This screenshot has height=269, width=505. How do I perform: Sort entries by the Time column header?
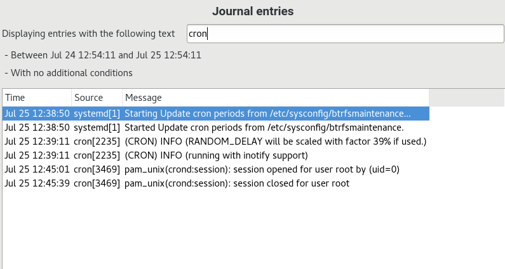[36, 98]
